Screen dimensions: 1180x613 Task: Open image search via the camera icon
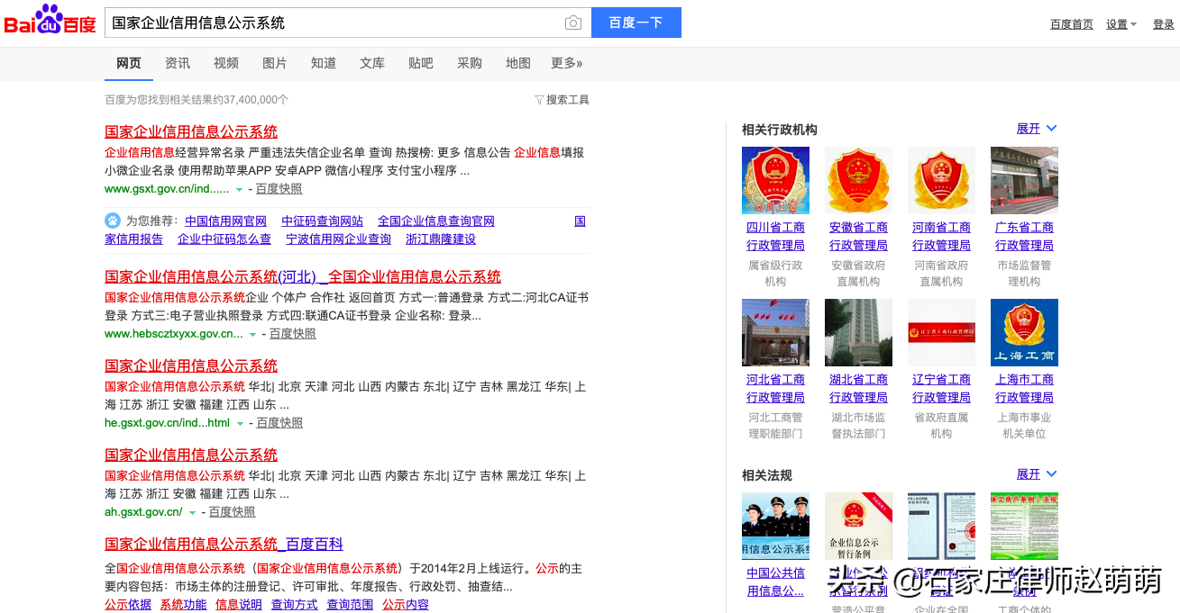click(x=572, y=23)
